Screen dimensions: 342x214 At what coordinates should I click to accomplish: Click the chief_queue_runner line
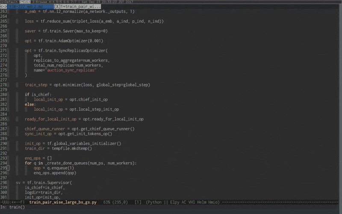coord(80,129)
